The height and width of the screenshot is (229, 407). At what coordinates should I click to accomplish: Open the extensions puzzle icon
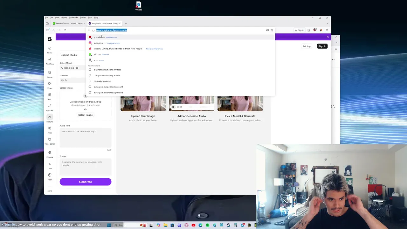308,30
